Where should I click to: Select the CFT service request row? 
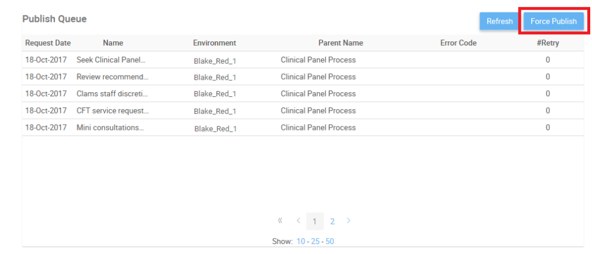(112, 110)
